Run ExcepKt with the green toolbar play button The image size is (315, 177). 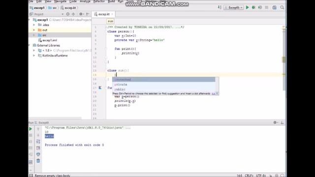[x=247, y=7]
